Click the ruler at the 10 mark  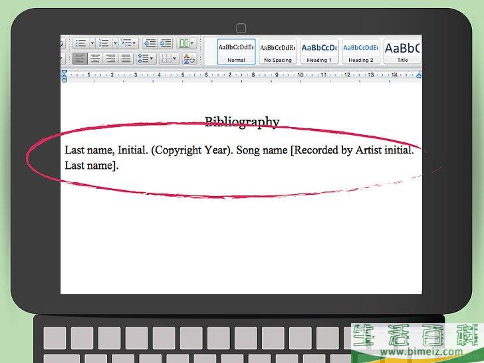[300, 75]
